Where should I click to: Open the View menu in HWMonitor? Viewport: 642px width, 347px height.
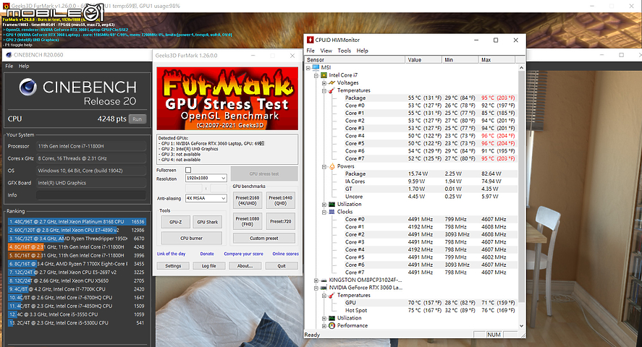(326, 51)
